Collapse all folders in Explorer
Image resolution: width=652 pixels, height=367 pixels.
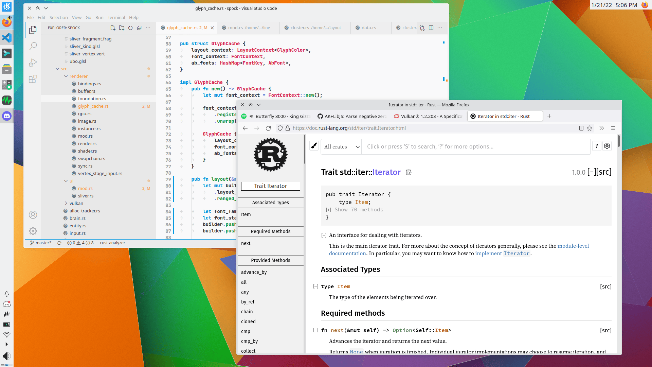139,28
